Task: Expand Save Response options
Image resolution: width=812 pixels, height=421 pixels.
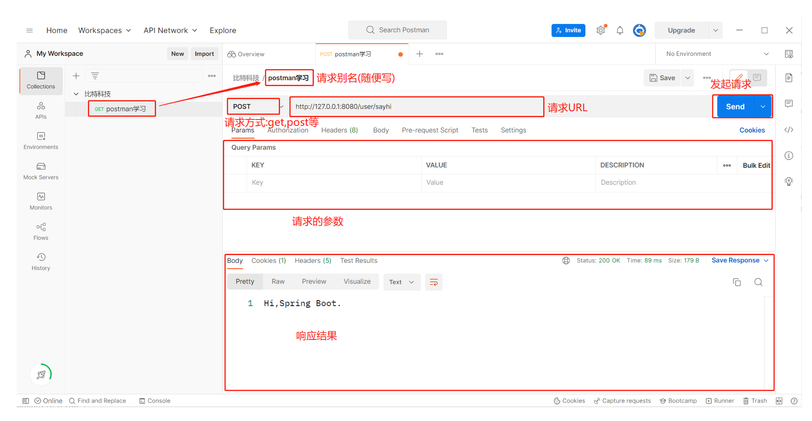Action: tap(740, 261)
